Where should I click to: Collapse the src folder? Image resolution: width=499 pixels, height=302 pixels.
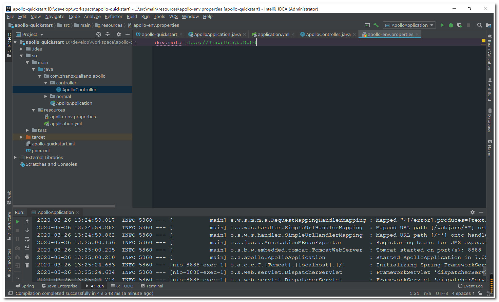[21, 56]
